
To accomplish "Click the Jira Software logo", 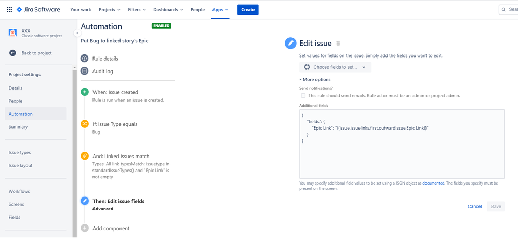I will [38, 9].
